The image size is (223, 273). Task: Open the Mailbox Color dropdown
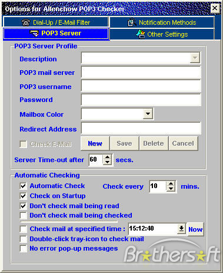(148, 114)
